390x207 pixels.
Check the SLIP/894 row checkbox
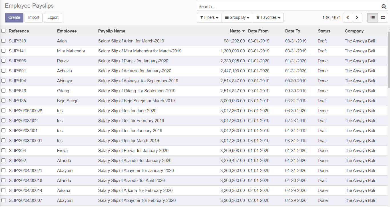pyautogui.click(x=3, y=150)
